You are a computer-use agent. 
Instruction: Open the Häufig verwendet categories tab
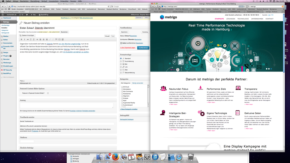click(137, 83)
